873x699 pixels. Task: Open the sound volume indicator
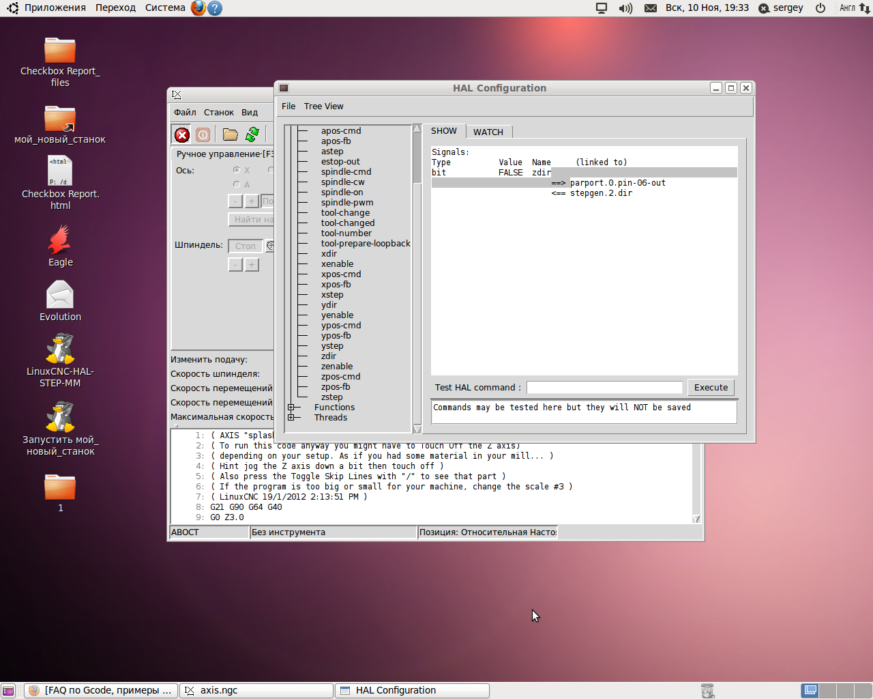point(625,8)
